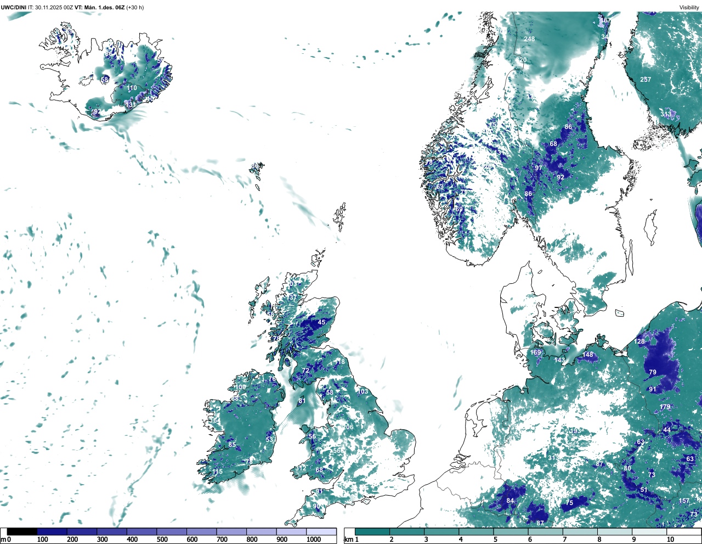
Task: Click the 500 tick label on the metre legend
Action: click(x=162, y=540)
